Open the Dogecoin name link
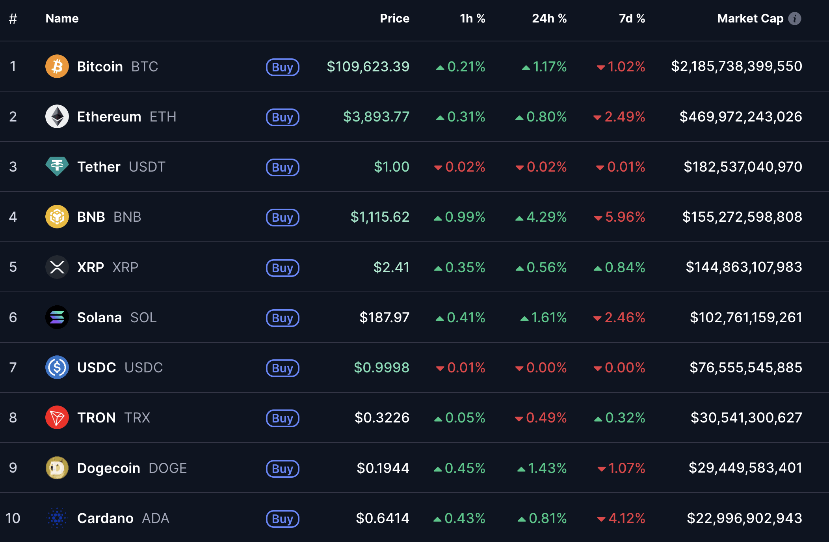The height and width of the screenshot is (542, 829). (x=109, y=468)
